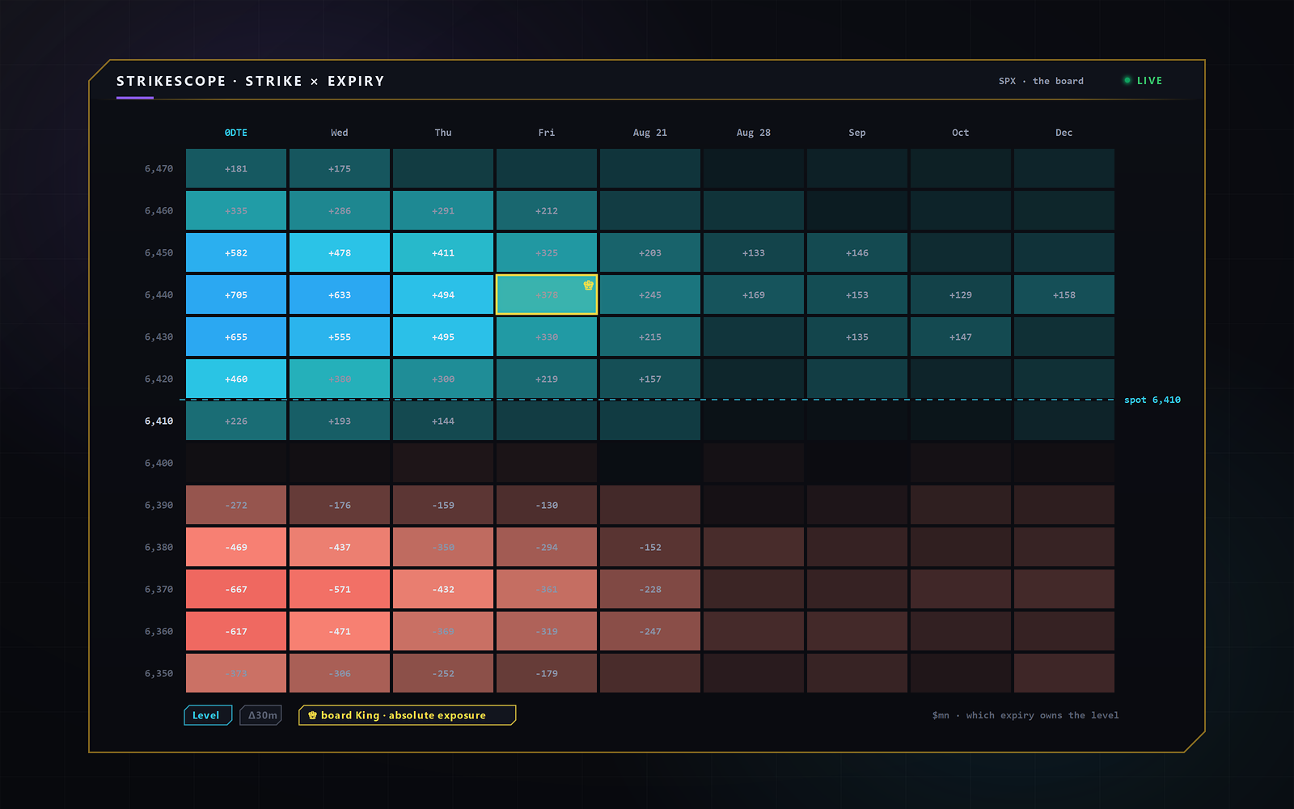
Task: Select the -667 cell in 0DTE column
Action: click(236, 589)
